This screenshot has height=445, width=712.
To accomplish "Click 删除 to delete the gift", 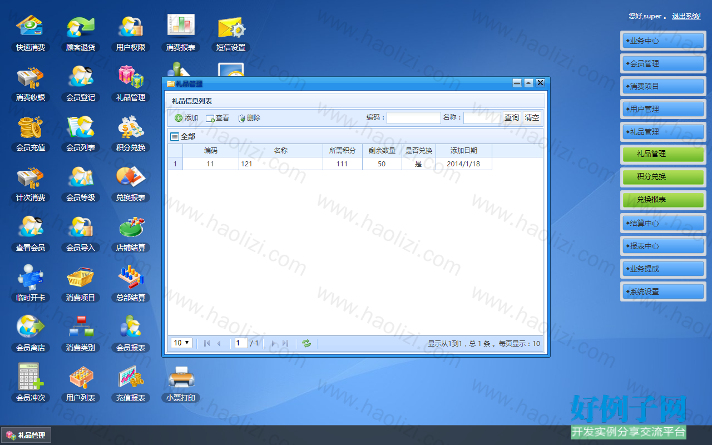I will [249, 118].
